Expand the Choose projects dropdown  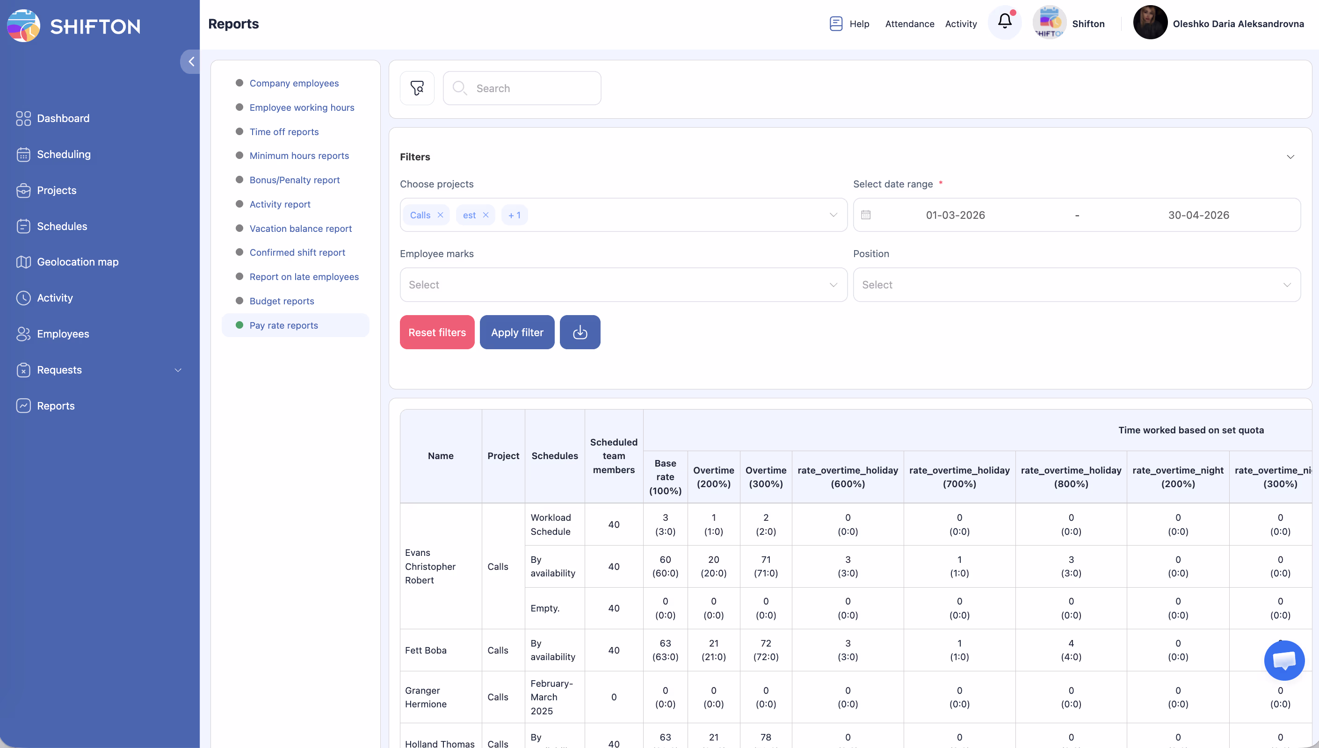click(833, 215)
